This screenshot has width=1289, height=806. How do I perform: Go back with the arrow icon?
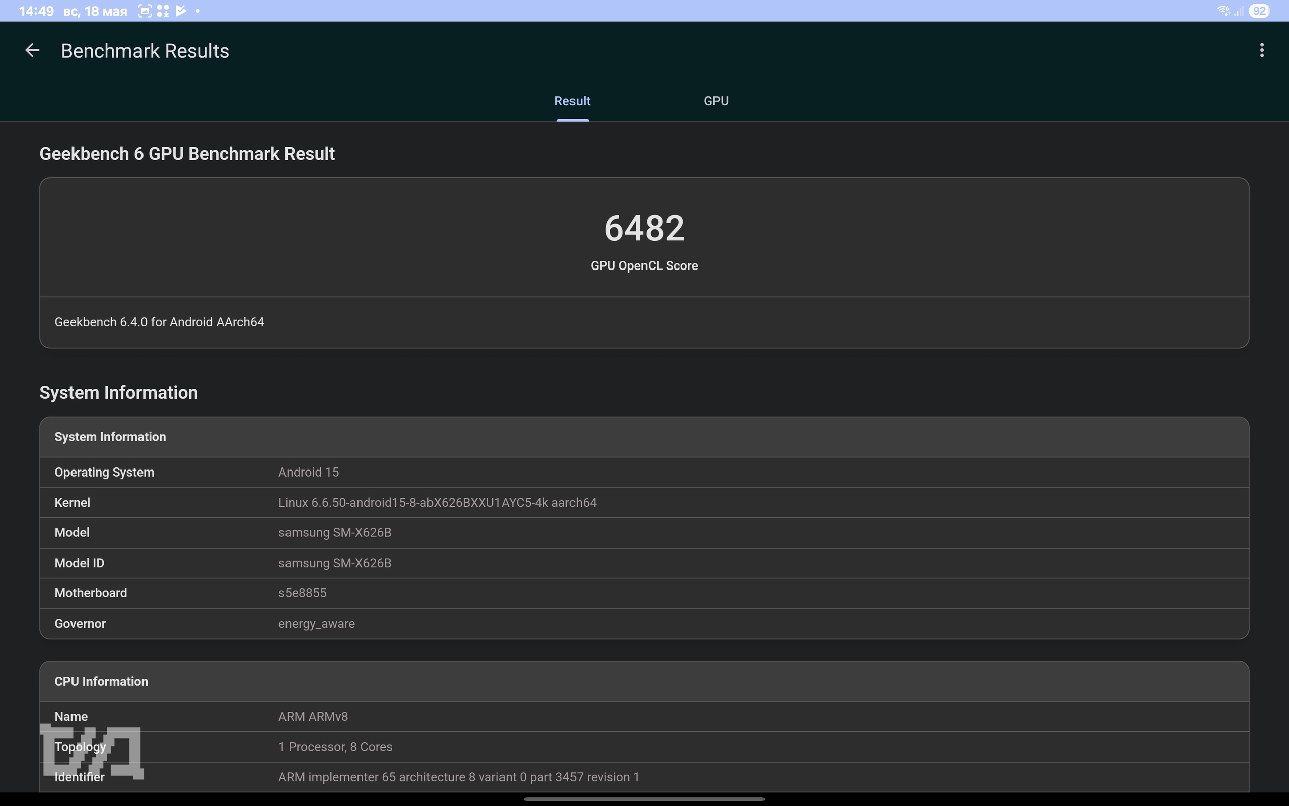[33, 51]
